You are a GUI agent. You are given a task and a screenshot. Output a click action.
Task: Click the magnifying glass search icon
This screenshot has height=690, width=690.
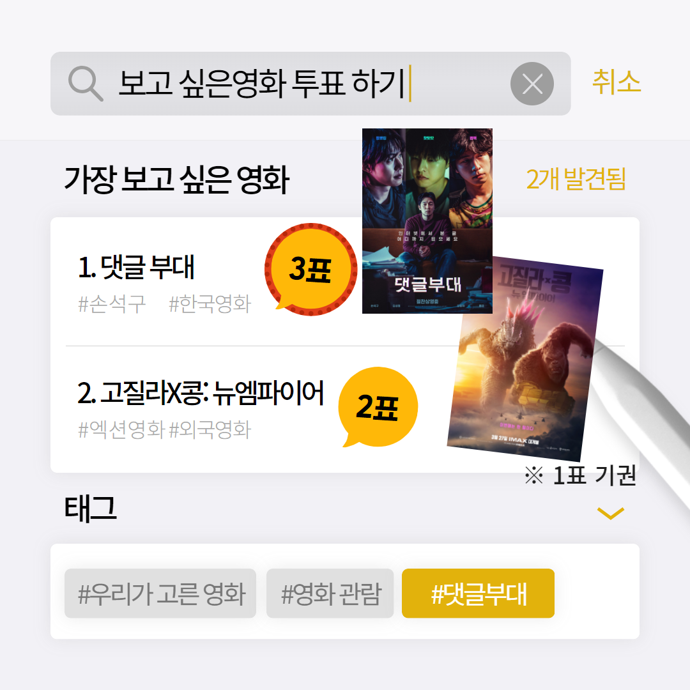point(86,84)
